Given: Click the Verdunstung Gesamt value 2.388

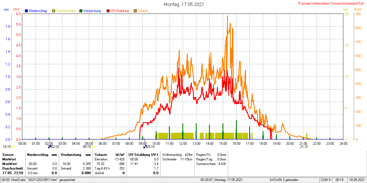Looking at the screenshot, I should coord(87,168).
